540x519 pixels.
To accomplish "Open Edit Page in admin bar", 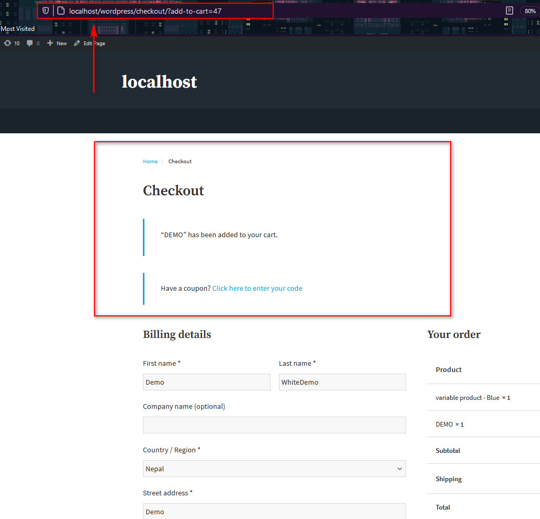I will click(89, 44).
